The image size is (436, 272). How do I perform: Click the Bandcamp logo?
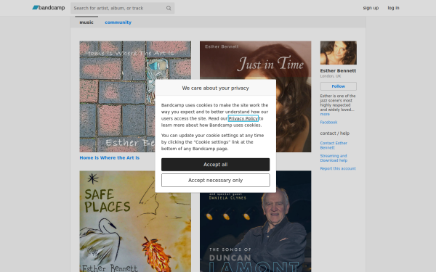click(x=49, y=8)
